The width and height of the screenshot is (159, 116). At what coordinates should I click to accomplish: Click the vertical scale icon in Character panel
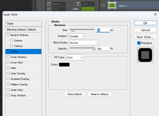click(x=49, y=4)
